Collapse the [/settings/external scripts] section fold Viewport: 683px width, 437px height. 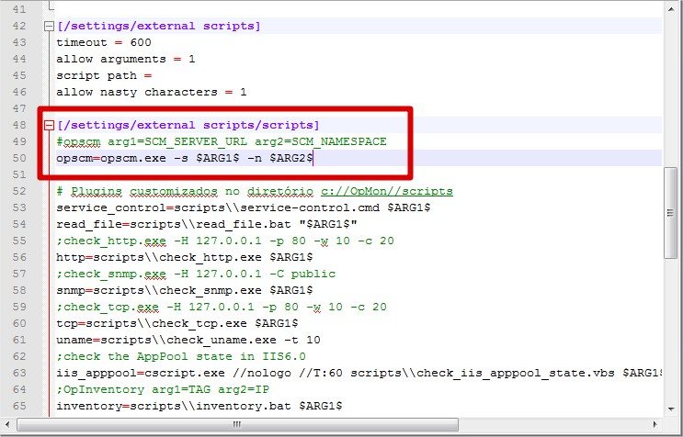click(49, 26)
